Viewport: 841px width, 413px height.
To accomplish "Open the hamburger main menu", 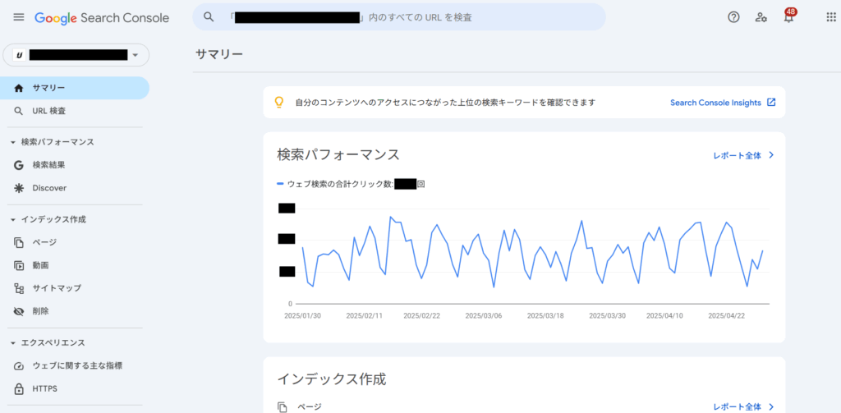I will [19, 17].
